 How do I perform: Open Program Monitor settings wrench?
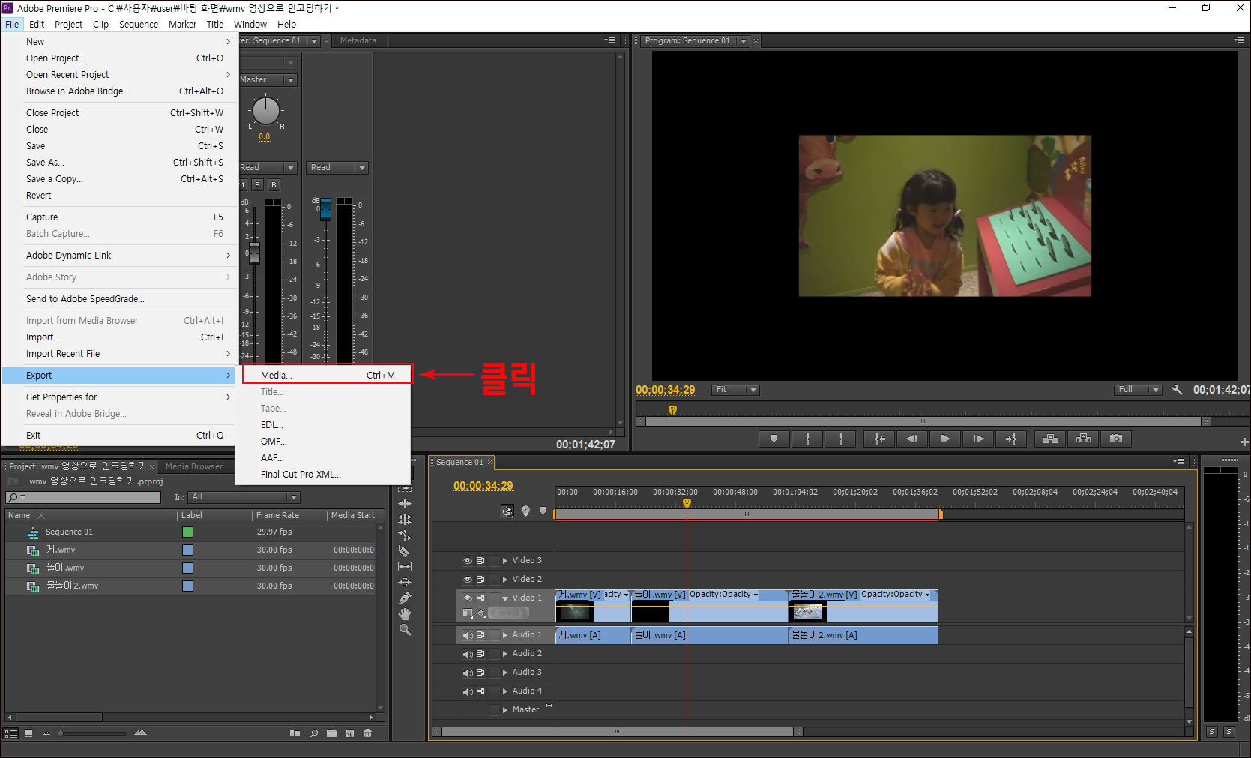[x=1177, y=390]
